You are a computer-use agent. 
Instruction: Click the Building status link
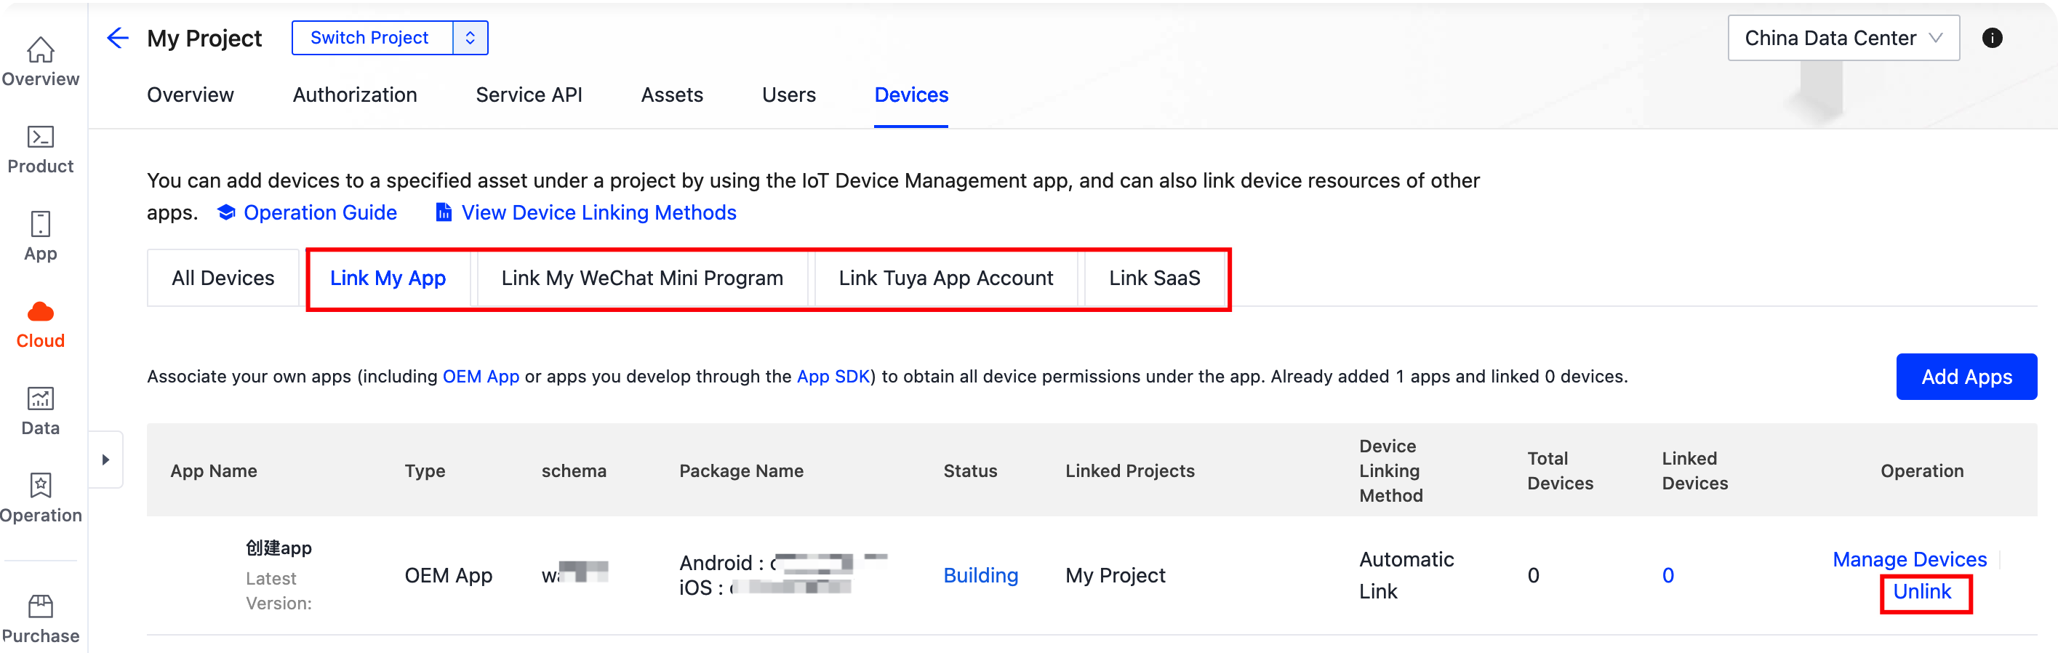[x=980, y=575]
